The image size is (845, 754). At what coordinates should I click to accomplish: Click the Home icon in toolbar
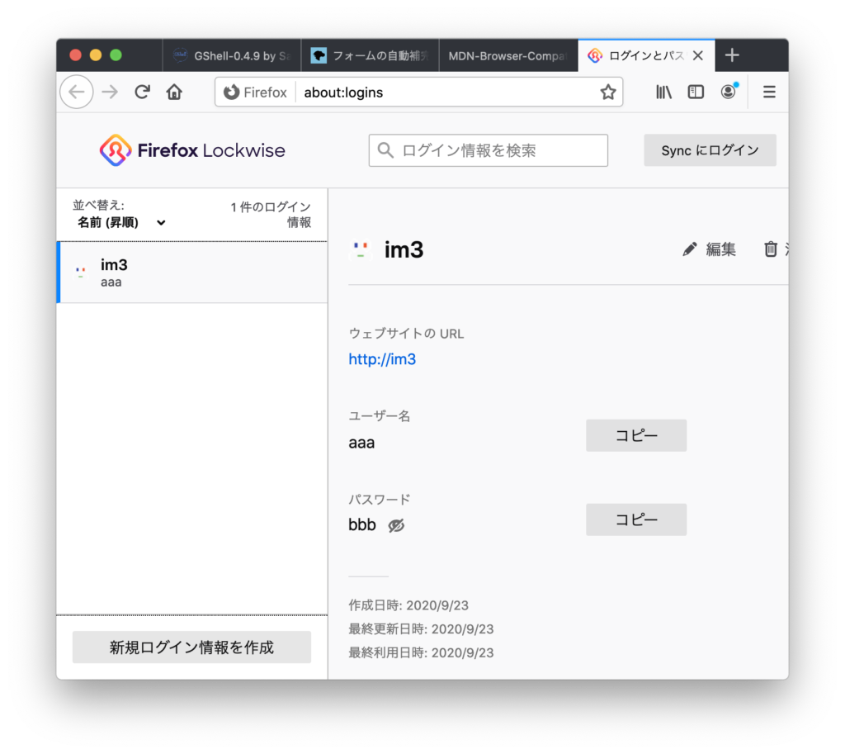pos(174,92)
